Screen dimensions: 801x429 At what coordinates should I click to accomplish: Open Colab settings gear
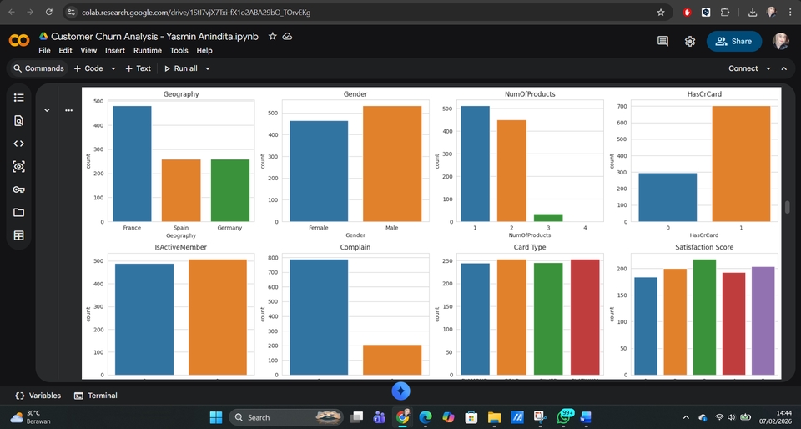pyautogui.click(x=690, y=42)
